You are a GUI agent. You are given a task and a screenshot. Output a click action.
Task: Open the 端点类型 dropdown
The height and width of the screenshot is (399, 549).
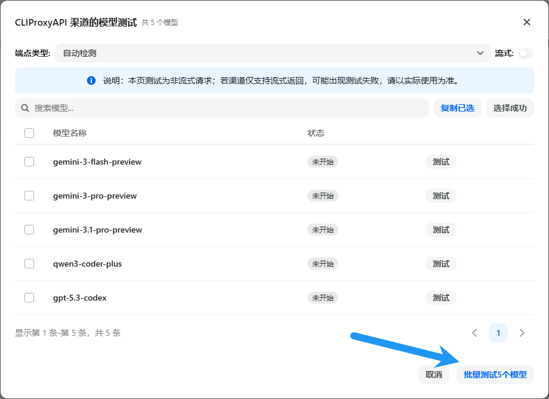click(x=272, y=53)
